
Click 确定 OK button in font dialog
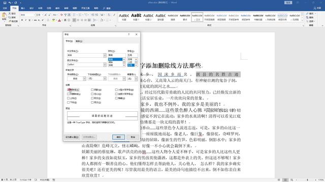coord(118,137)
